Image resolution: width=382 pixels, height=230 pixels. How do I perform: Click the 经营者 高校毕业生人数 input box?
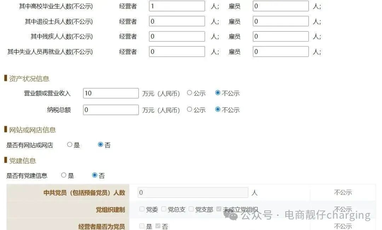click(176, 6)
